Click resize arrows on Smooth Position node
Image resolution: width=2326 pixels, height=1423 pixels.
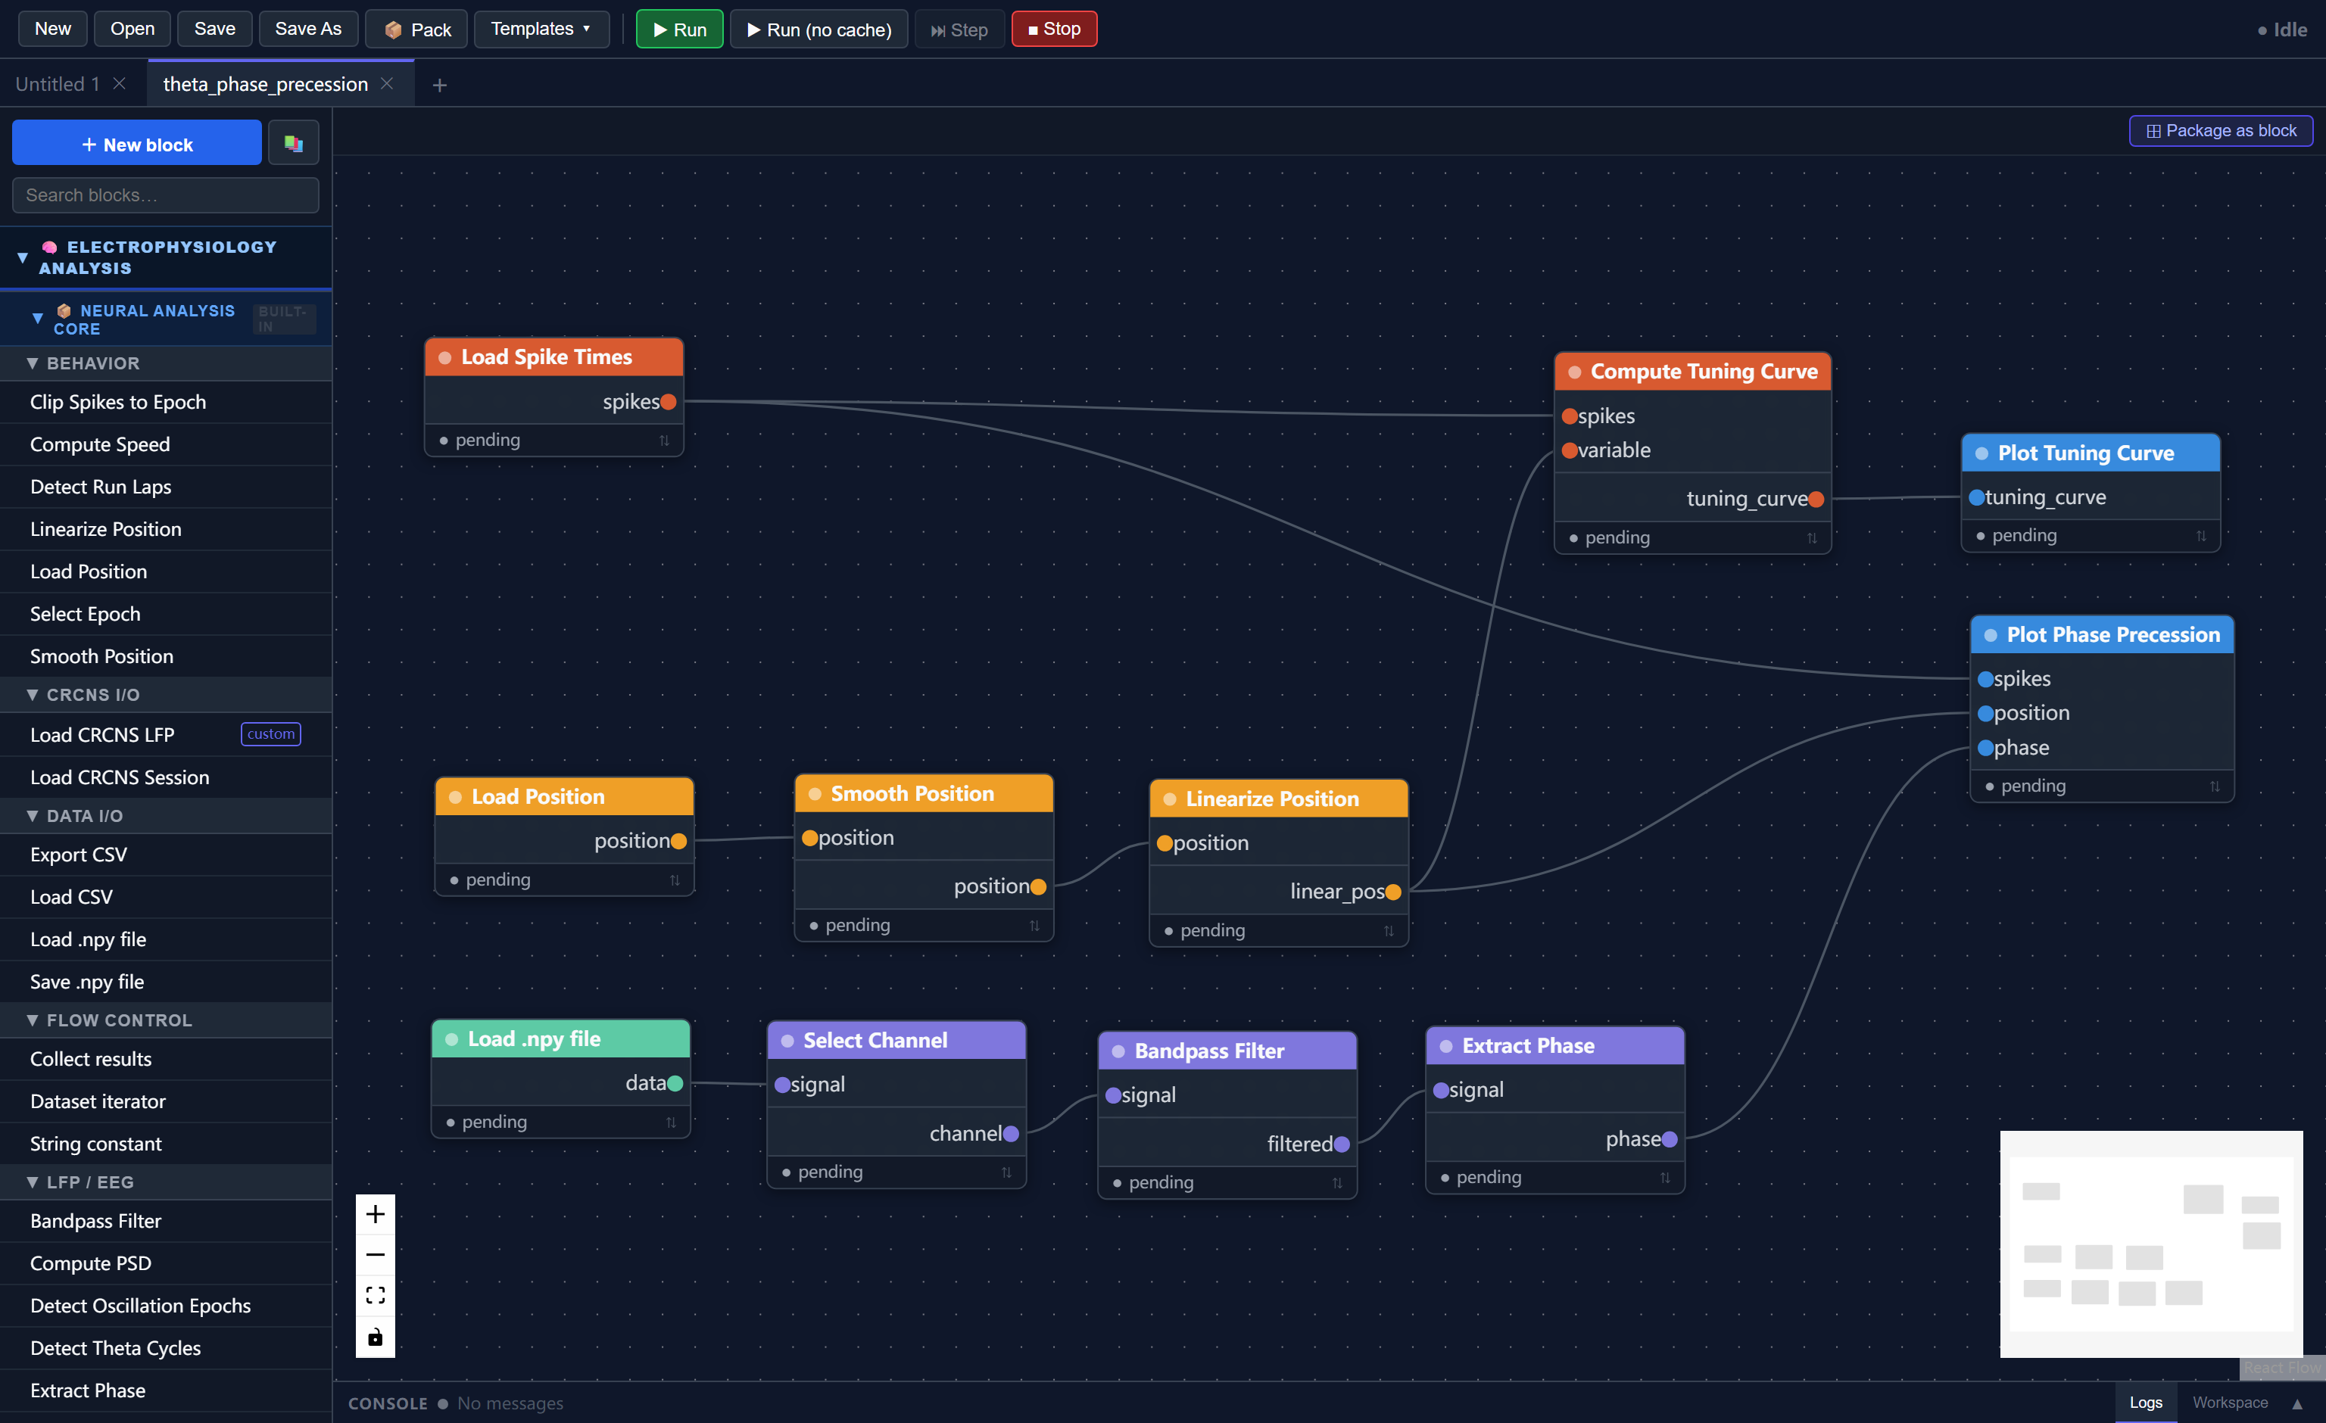(x=1034, y=926)
